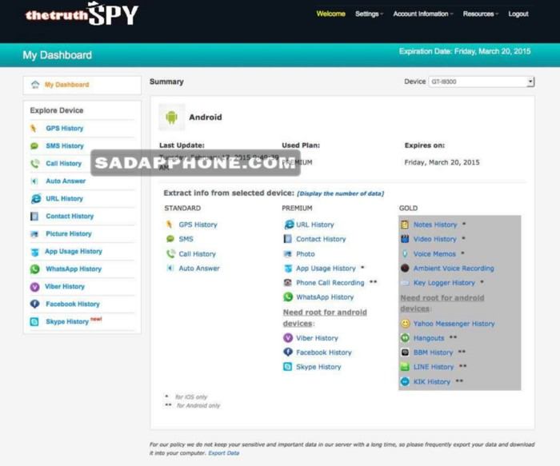Click the Facebook icon in sidebar

point(34,304)
